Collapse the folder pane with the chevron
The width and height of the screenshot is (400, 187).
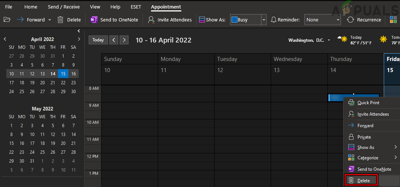(x=79, y=31)
